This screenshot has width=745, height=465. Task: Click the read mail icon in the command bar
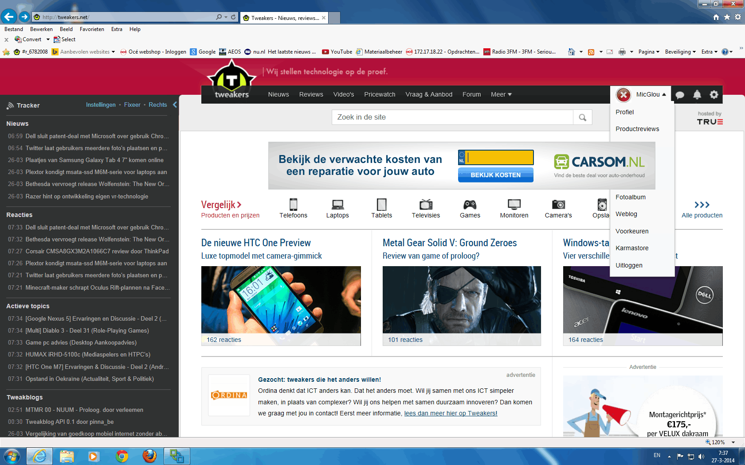pos(610,52)
